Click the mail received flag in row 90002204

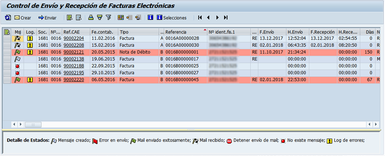click(17, 38)
